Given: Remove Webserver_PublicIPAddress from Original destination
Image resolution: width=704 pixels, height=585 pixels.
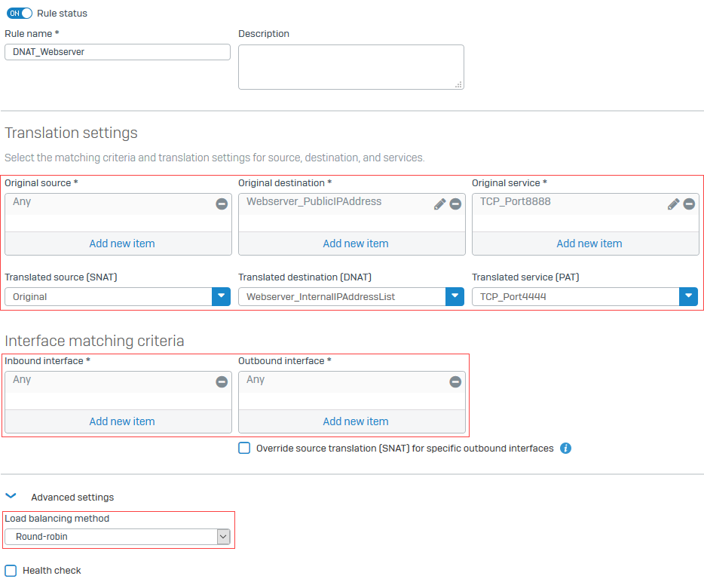Looking at the screenshot, I should [x=455, y=204].
